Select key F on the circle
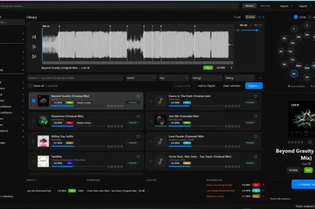This screenshot has height=209, width=315. point(294,29)
